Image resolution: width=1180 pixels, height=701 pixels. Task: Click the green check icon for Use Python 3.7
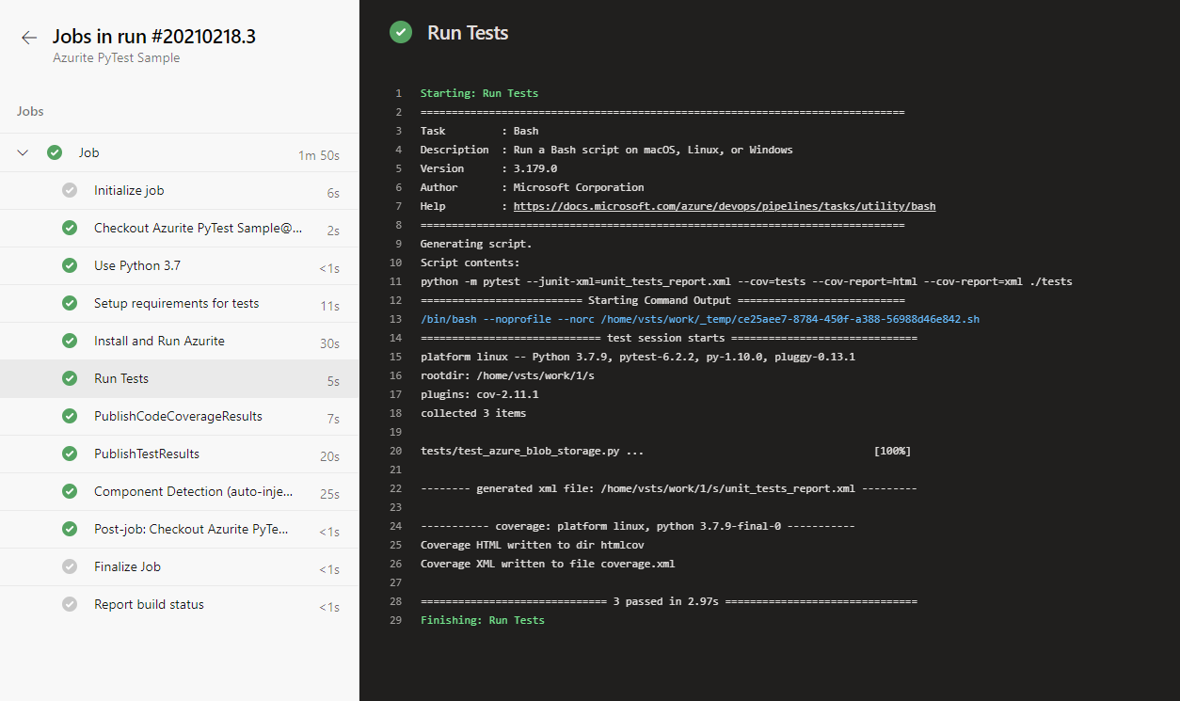pyautogui.click(x=70, y=265)
